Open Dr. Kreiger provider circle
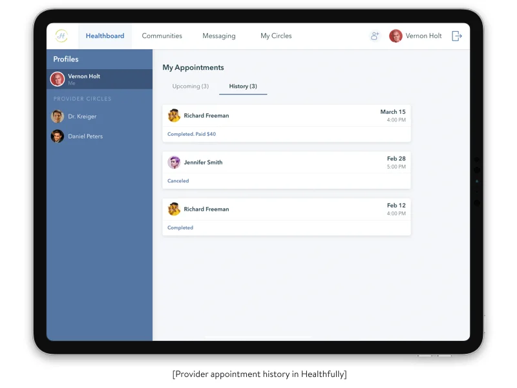 [x=82, y=116]
